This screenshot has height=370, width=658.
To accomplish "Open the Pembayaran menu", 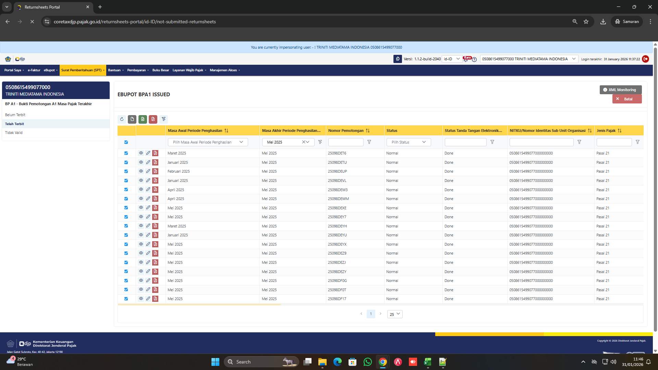I will pos(137,70).
